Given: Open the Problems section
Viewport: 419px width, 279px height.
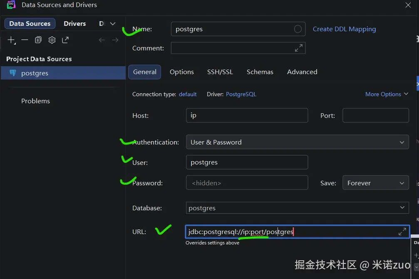Looking at the screenshot, I should [35, 101].
